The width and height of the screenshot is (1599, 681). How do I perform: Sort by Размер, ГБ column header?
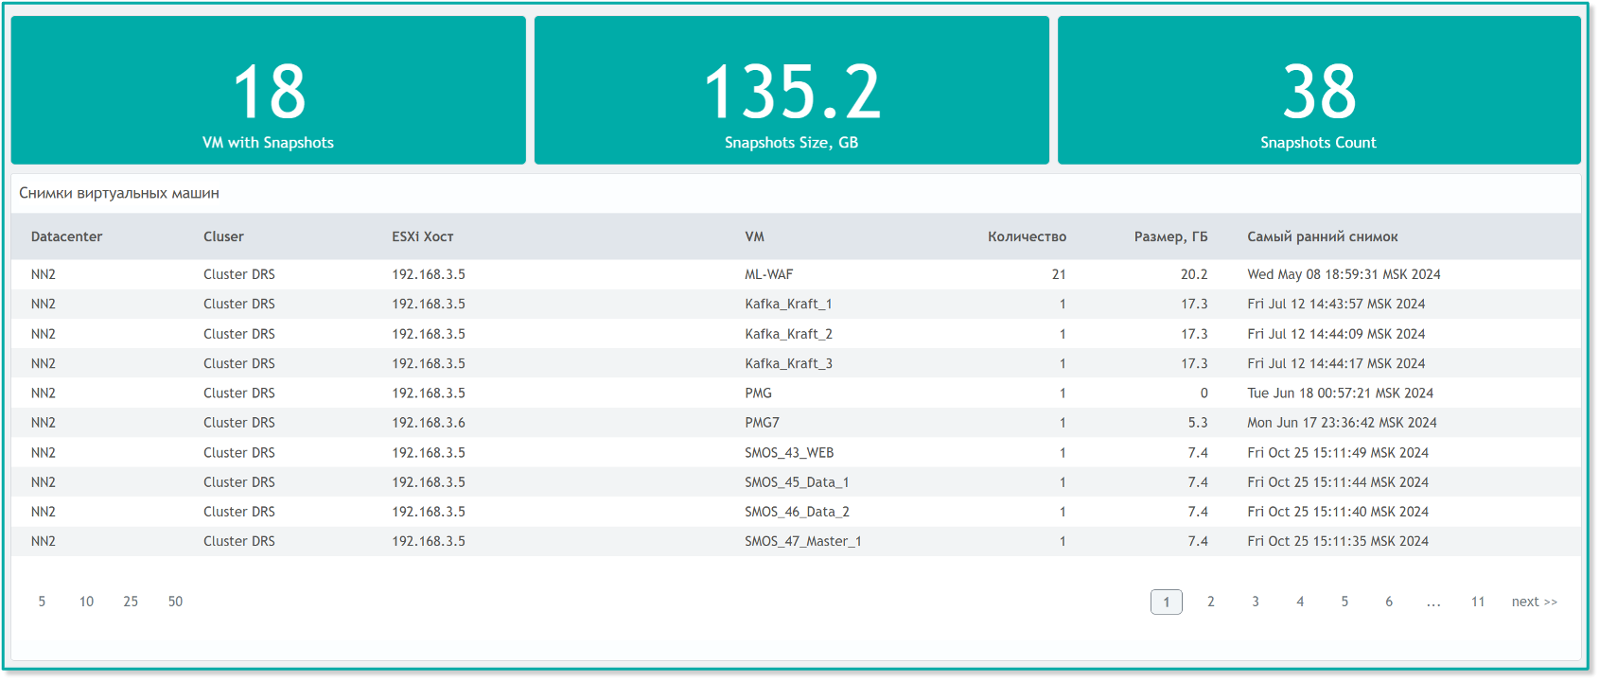coord(1170,236)
